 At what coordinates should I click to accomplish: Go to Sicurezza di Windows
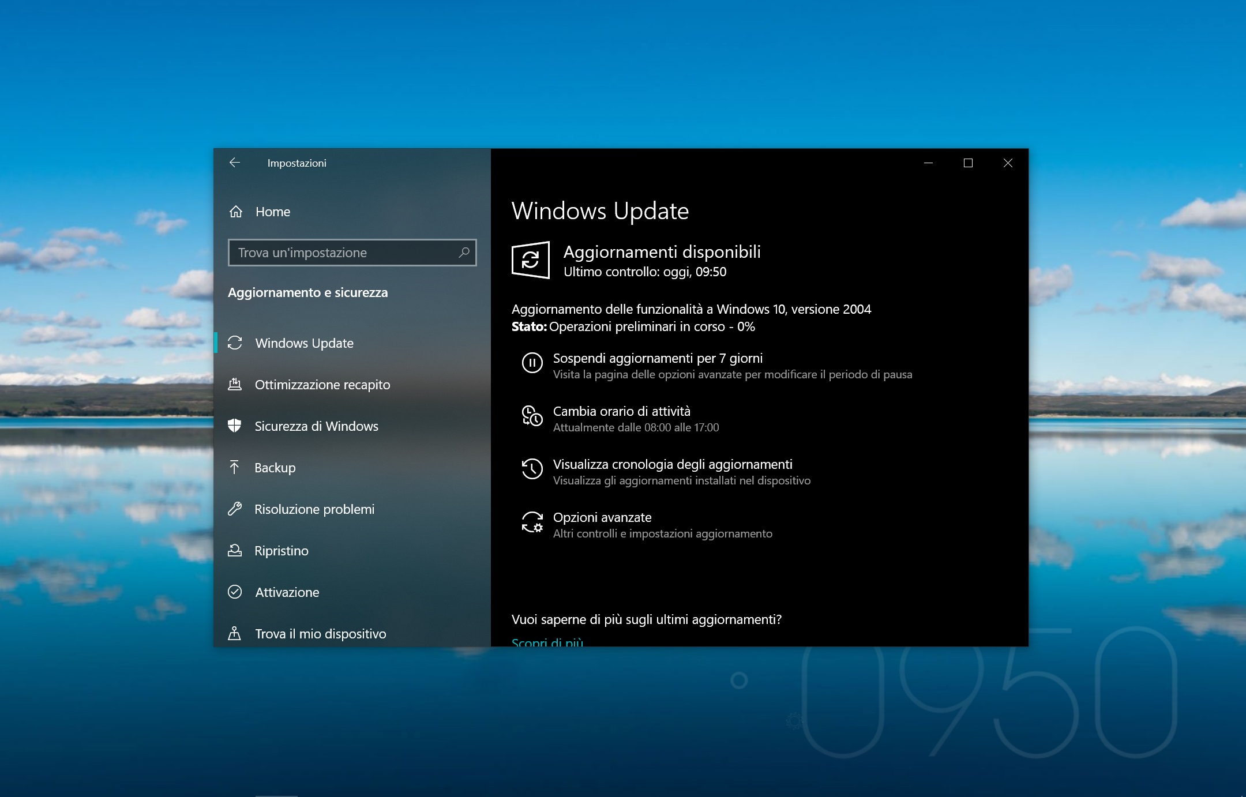(352, 426)
